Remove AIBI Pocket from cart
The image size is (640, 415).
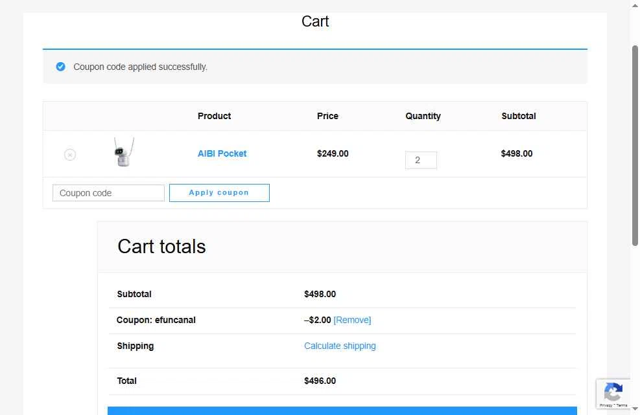click(x=70, y=155)
